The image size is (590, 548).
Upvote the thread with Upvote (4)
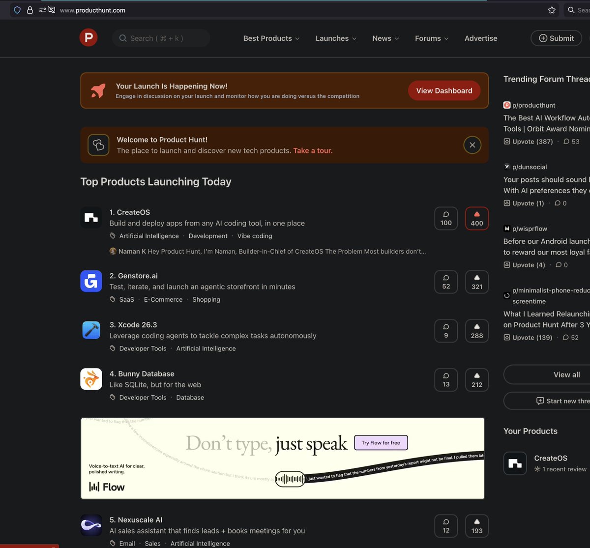tap(524, 265)
